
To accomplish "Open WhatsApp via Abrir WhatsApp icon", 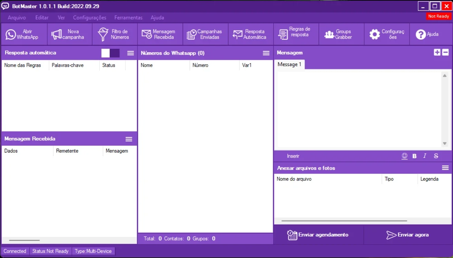I will point(11,34).
